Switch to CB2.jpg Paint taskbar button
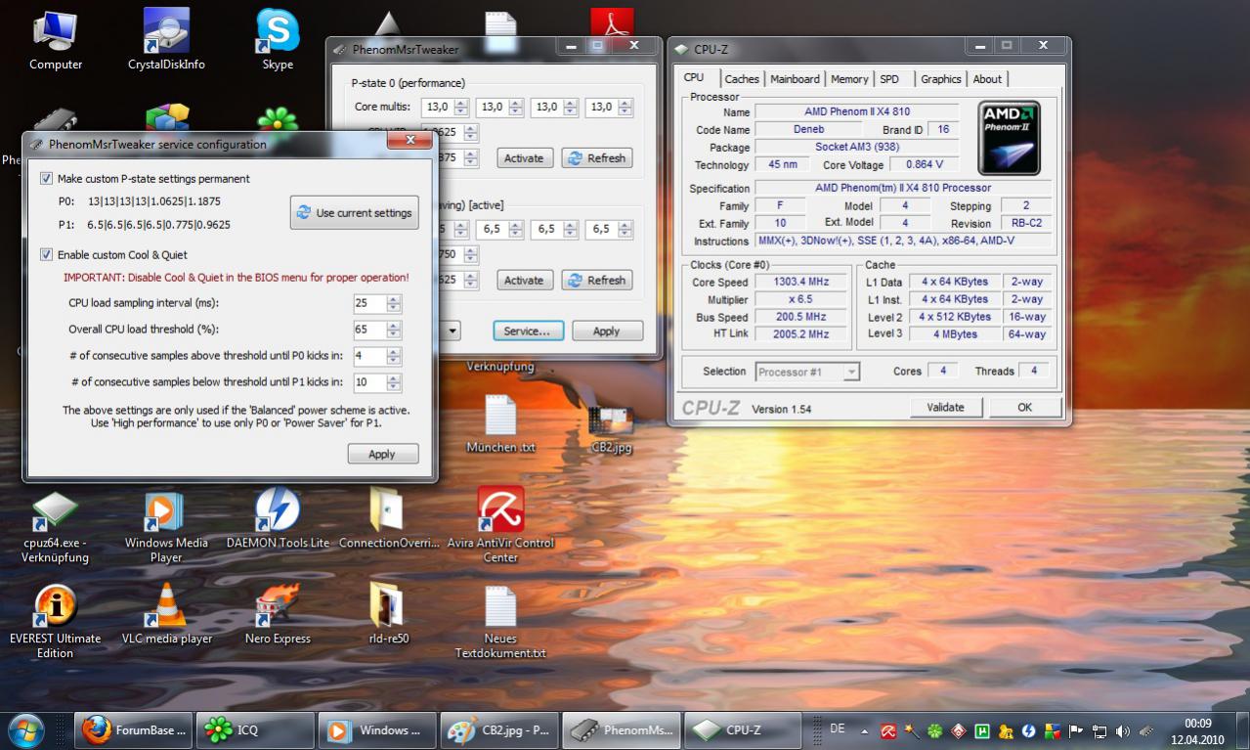Viewport: 1250px width, 750px height. tap(500, 730)
